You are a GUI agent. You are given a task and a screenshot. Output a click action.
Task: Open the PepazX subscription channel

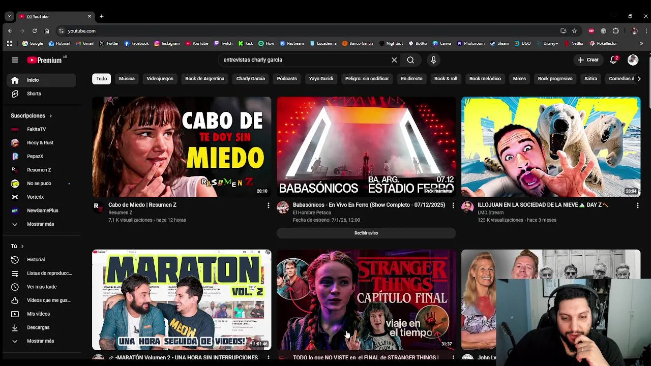coord(41,156)
